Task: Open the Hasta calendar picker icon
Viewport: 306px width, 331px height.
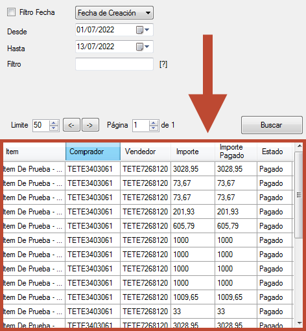Action: tap(139, 47)
